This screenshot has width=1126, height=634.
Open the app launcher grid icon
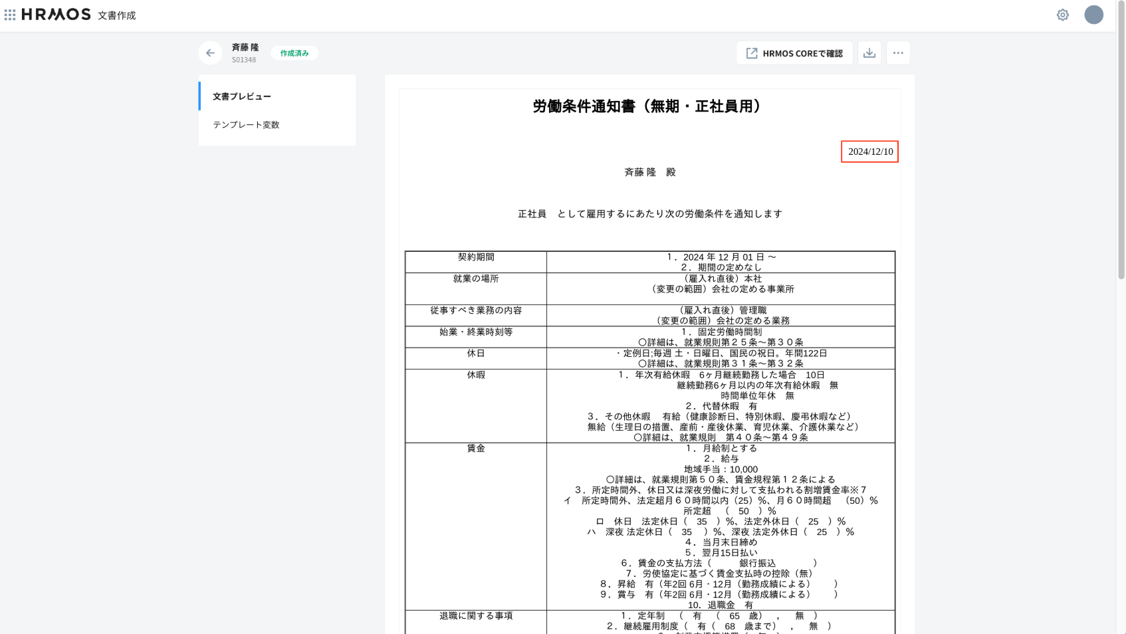click(10, 15)
